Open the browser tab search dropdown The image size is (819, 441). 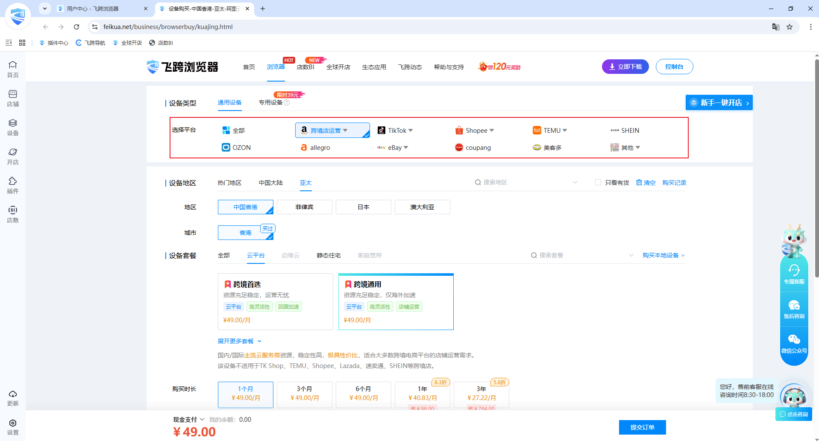coord(45,9)
